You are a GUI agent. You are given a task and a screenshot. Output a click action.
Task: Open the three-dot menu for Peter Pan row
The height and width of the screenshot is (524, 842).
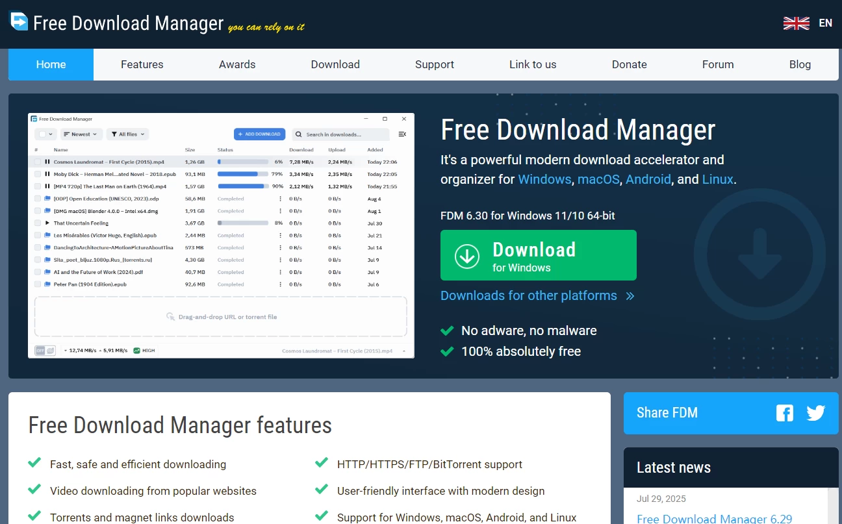(x=281, y=284)
